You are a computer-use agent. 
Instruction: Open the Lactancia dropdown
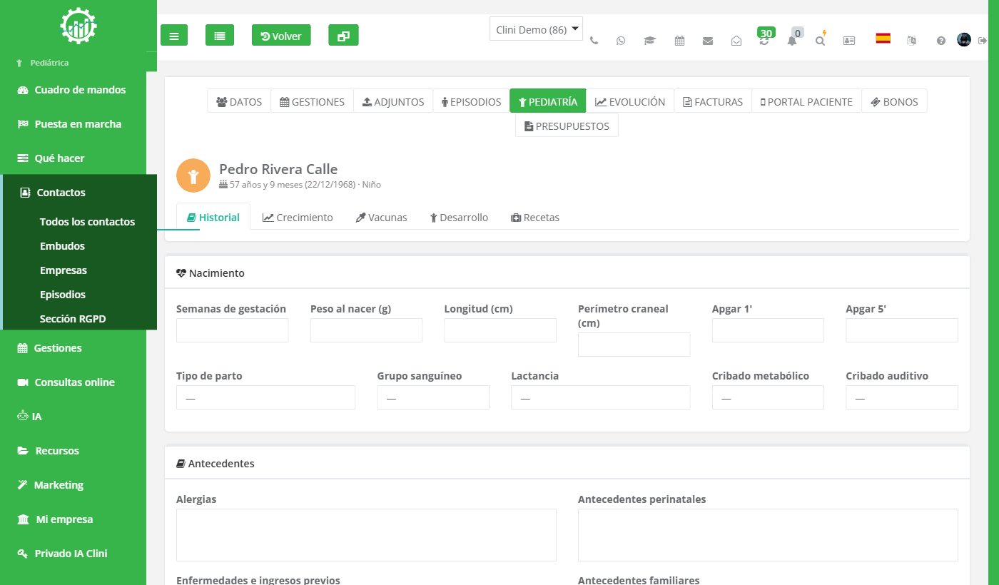(x=600, y=397)
